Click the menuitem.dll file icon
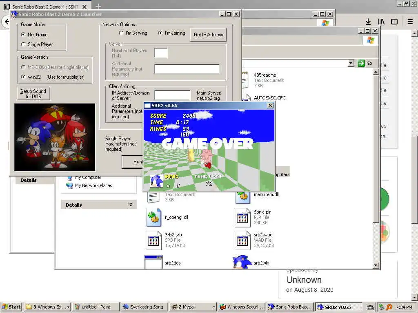This screenshot has height=313, width=418. 242,197
